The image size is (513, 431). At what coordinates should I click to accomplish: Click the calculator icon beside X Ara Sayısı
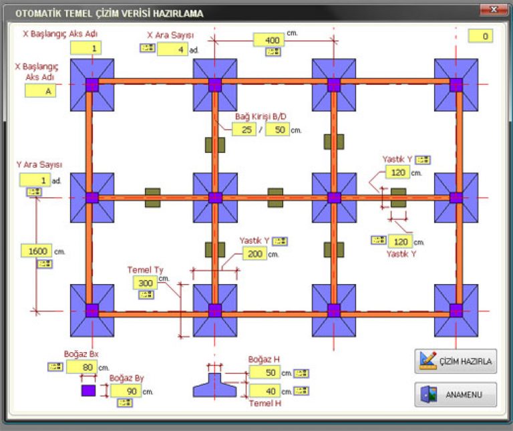pyautogui.click(x=148, y=48)
